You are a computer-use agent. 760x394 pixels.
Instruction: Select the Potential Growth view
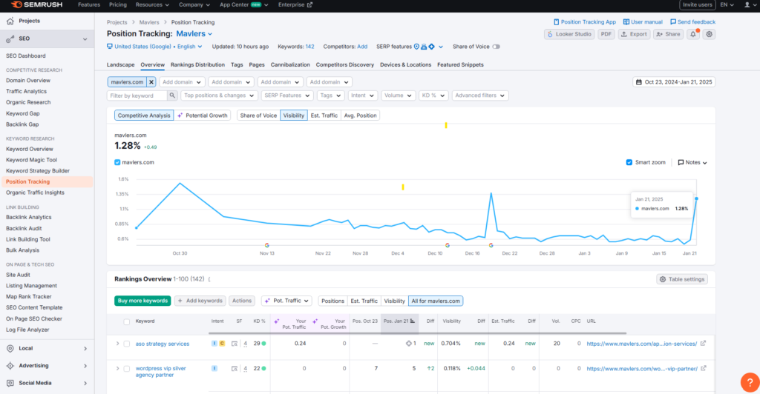tap(203, 116)
